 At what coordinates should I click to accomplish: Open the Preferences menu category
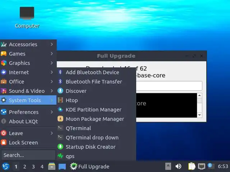28,112
